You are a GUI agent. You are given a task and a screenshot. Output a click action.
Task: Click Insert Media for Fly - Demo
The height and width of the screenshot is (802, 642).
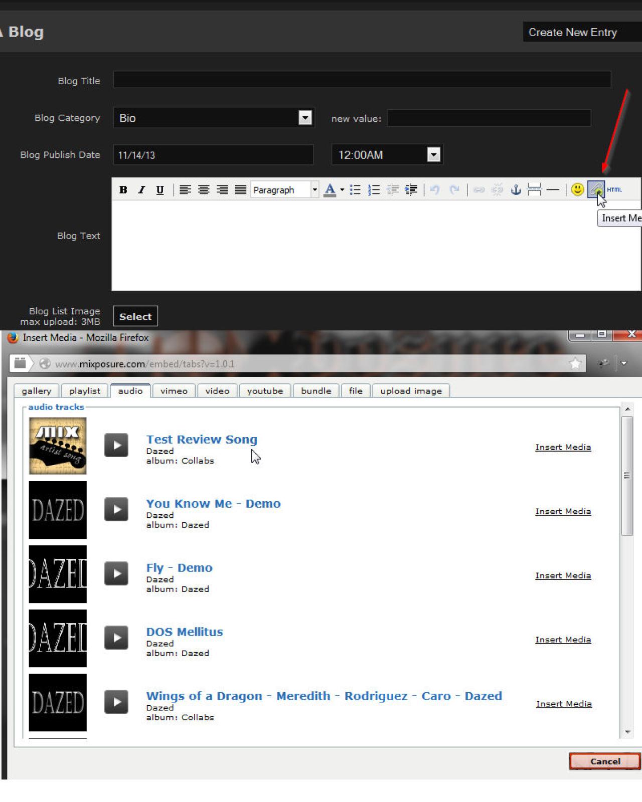tap(563, 575)
